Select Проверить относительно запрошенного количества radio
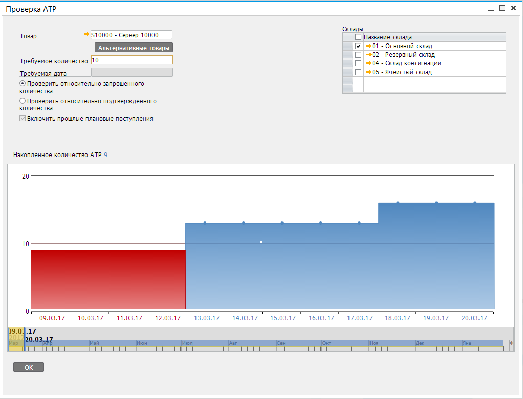The height and width of the screenshot is (399, 523). [23, 84]
